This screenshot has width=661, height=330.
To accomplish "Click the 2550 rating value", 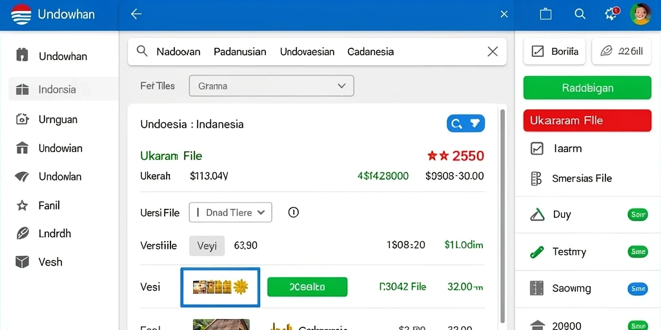I will pos(468,156).
